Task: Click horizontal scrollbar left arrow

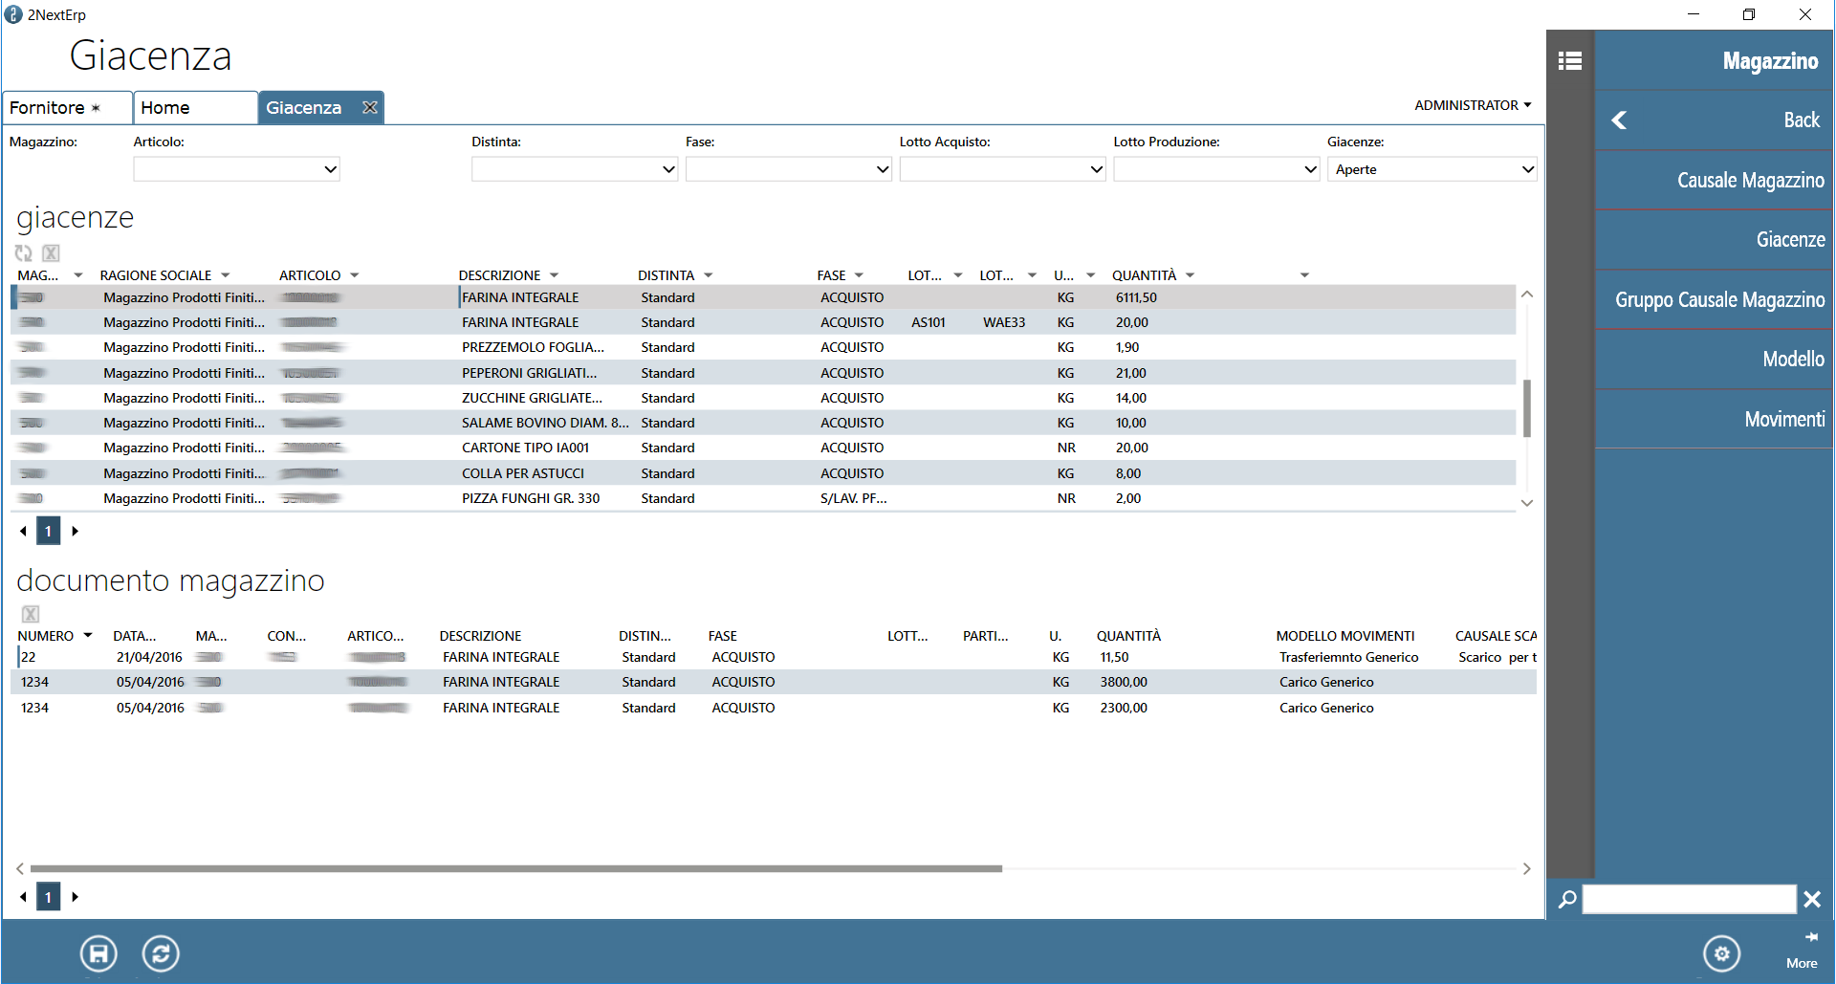Action: tap(20, 869)
